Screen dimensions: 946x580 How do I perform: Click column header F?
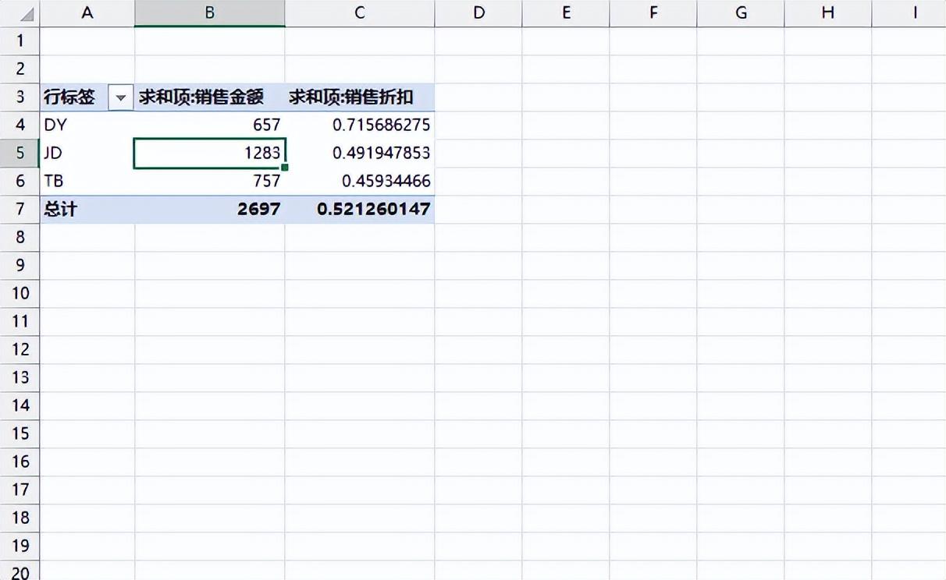tap(653, 13)
